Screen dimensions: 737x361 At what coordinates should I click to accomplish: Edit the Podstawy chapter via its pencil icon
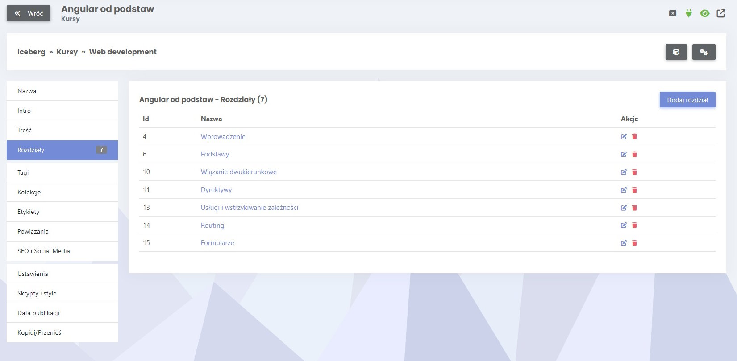[624, 154]
